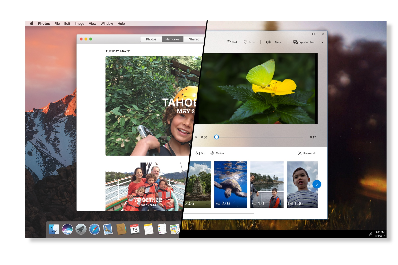Screen dimensions: 398x265
Task: Open Music settings via the speaker icon
Action: click(x=269, y=42)
